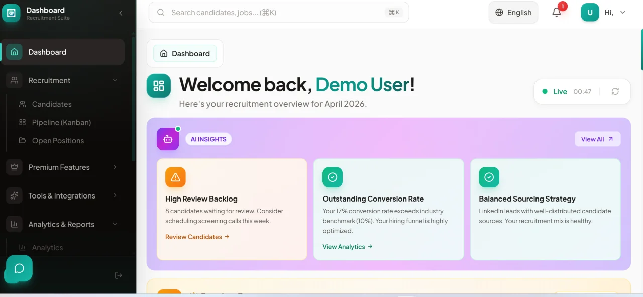Click the Recruitment Suite logo icon
The width and height of the screenshot is (643, 297).
click(x=11, y=13)
